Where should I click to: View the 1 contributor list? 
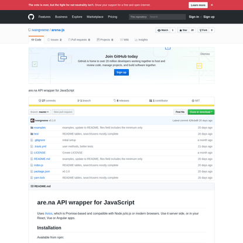[x=159, y=101]
